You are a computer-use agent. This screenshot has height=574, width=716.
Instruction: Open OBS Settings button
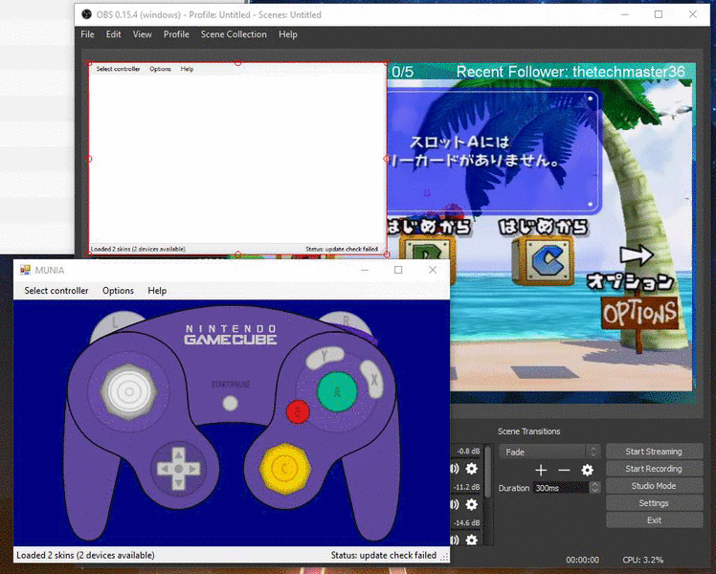654,503
